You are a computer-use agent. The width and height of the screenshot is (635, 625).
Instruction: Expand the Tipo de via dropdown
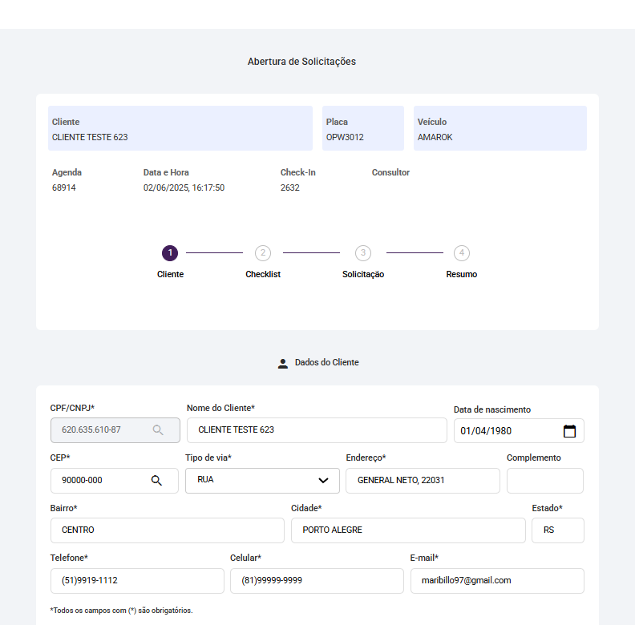click(x=323, y=481)
